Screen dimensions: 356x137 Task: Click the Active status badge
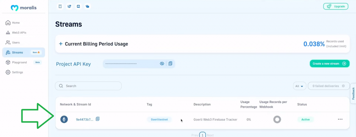(306, 119)
